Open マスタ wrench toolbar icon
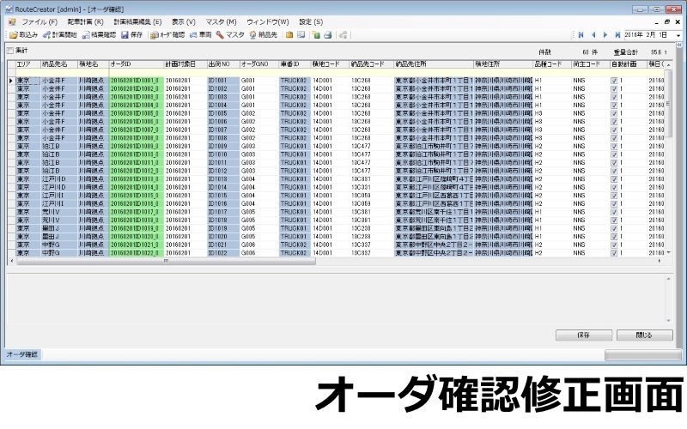Image resolution: width=687 pixels, height=429 pixels. click(230, 35)
